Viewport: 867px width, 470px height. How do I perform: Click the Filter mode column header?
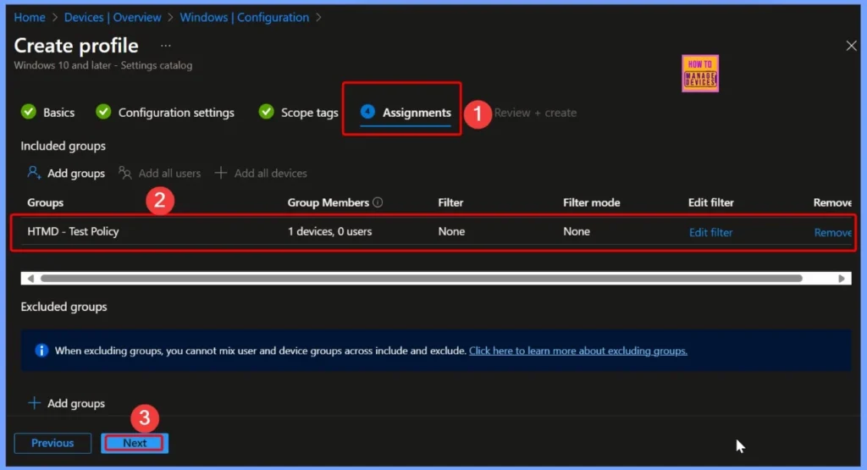pyautogui.click(x=591, y=202)
